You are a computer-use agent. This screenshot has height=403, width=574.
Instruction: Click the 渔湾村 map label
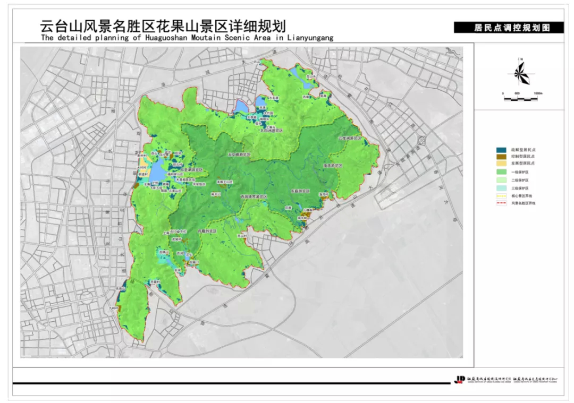324,194
